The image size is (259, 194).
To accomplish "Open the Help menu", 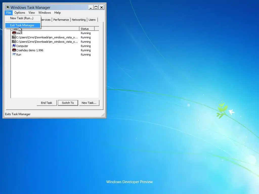I will [57, 13].
